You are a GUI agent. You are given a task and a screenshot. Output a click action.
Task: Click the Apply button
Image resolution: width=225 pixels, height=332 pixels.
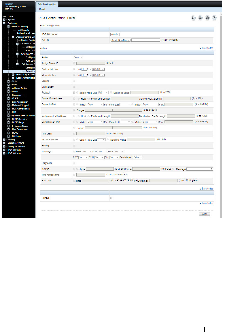(205, 214)
